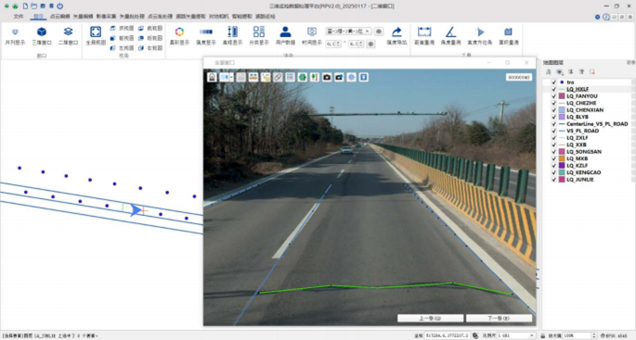Toggle visibility of LQ_JUNLIE layer
Image resolution: width=636 pixels, height=340 pixels.
point(553,180)
